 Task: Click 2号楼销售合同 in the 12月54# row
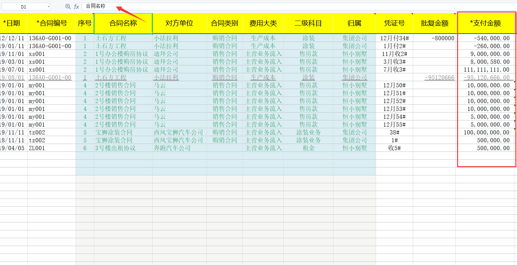[123, 117]
